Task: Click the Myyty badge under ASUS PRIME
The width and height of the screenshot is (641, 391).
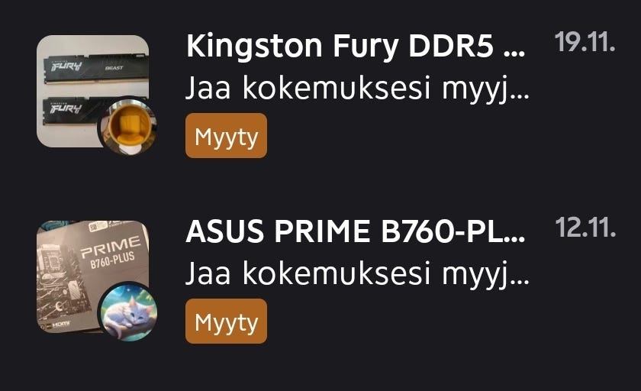Action: (226, 322)
